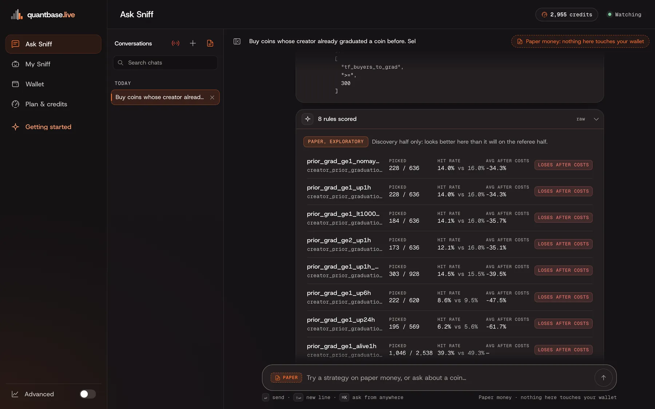This screenshot has width=655, height=409.
Task: Click LOSES AFTER COSTS badge for prior_grad_ge1_up1h
Action: (x=563, y=191)
